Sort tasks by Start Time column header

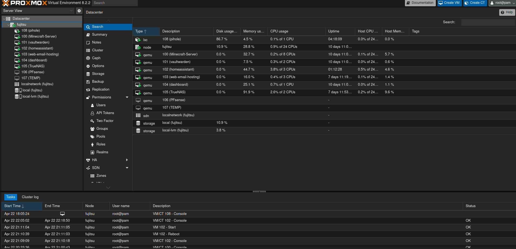(22, 206)
